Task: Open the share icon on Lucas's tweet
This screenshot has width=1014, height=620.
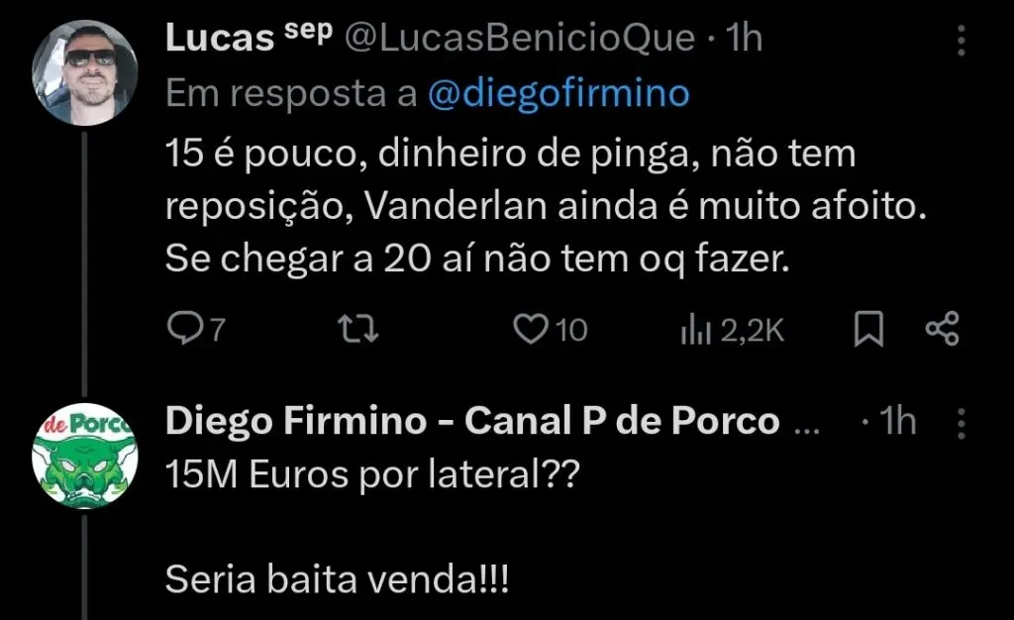Action: 941,327
